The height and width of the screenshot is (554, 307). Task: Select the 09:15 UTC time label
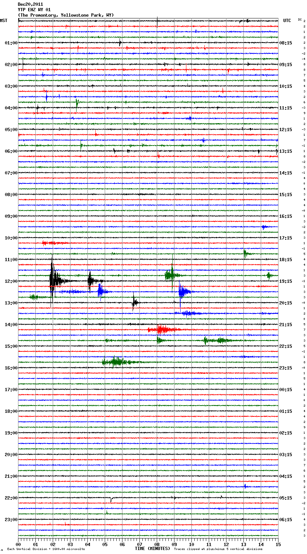pos(286,65)
